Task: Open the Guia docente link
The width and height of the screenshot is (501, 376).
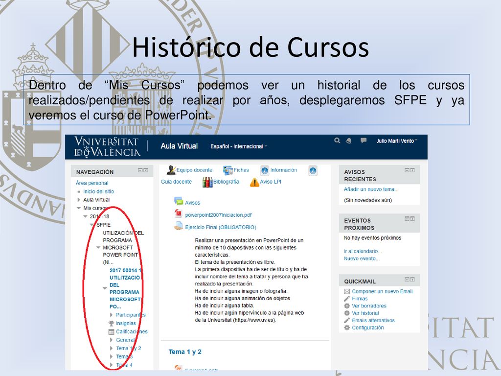Action: click(176, 182)
